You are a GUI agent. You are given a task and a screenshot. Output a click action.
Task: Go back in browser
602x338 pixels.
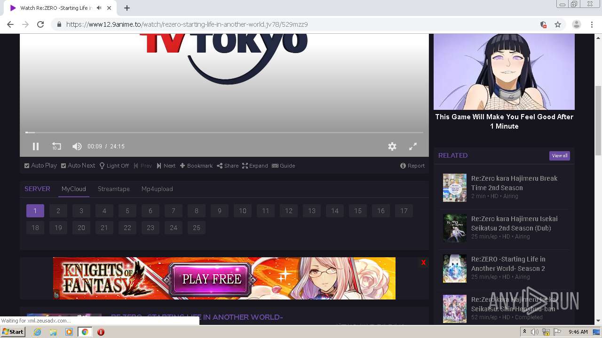coord(10,24)
